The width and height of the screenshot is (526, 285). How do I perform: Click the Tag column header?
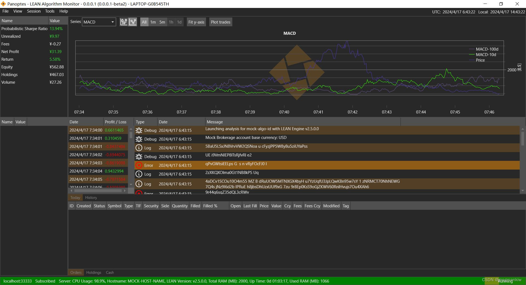346,206
